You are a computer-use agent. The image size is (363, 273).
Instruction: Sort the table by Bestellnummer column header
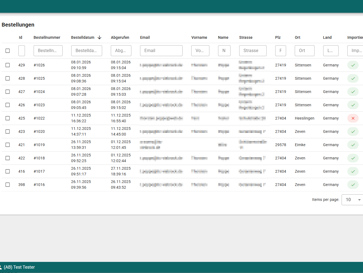pyautogui.click(x=47, y=37)
